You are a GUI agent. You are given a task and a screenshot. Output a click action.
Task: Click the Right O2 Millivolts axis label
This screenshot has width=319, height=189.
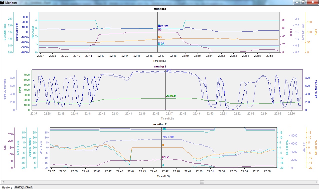(5, 90)
